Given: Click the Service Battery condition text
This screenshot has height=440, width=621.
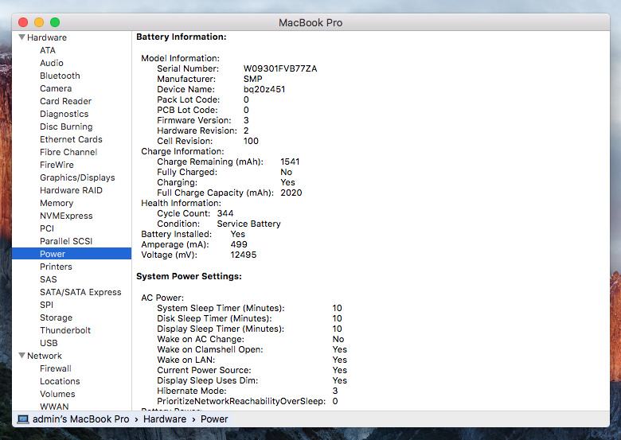Looking at the screenshot, I should pyautogui.click(x=248, y=224).
